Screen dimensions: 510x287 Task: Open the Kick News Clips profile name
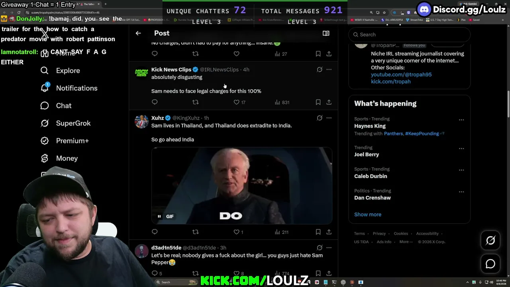[171, 69]
